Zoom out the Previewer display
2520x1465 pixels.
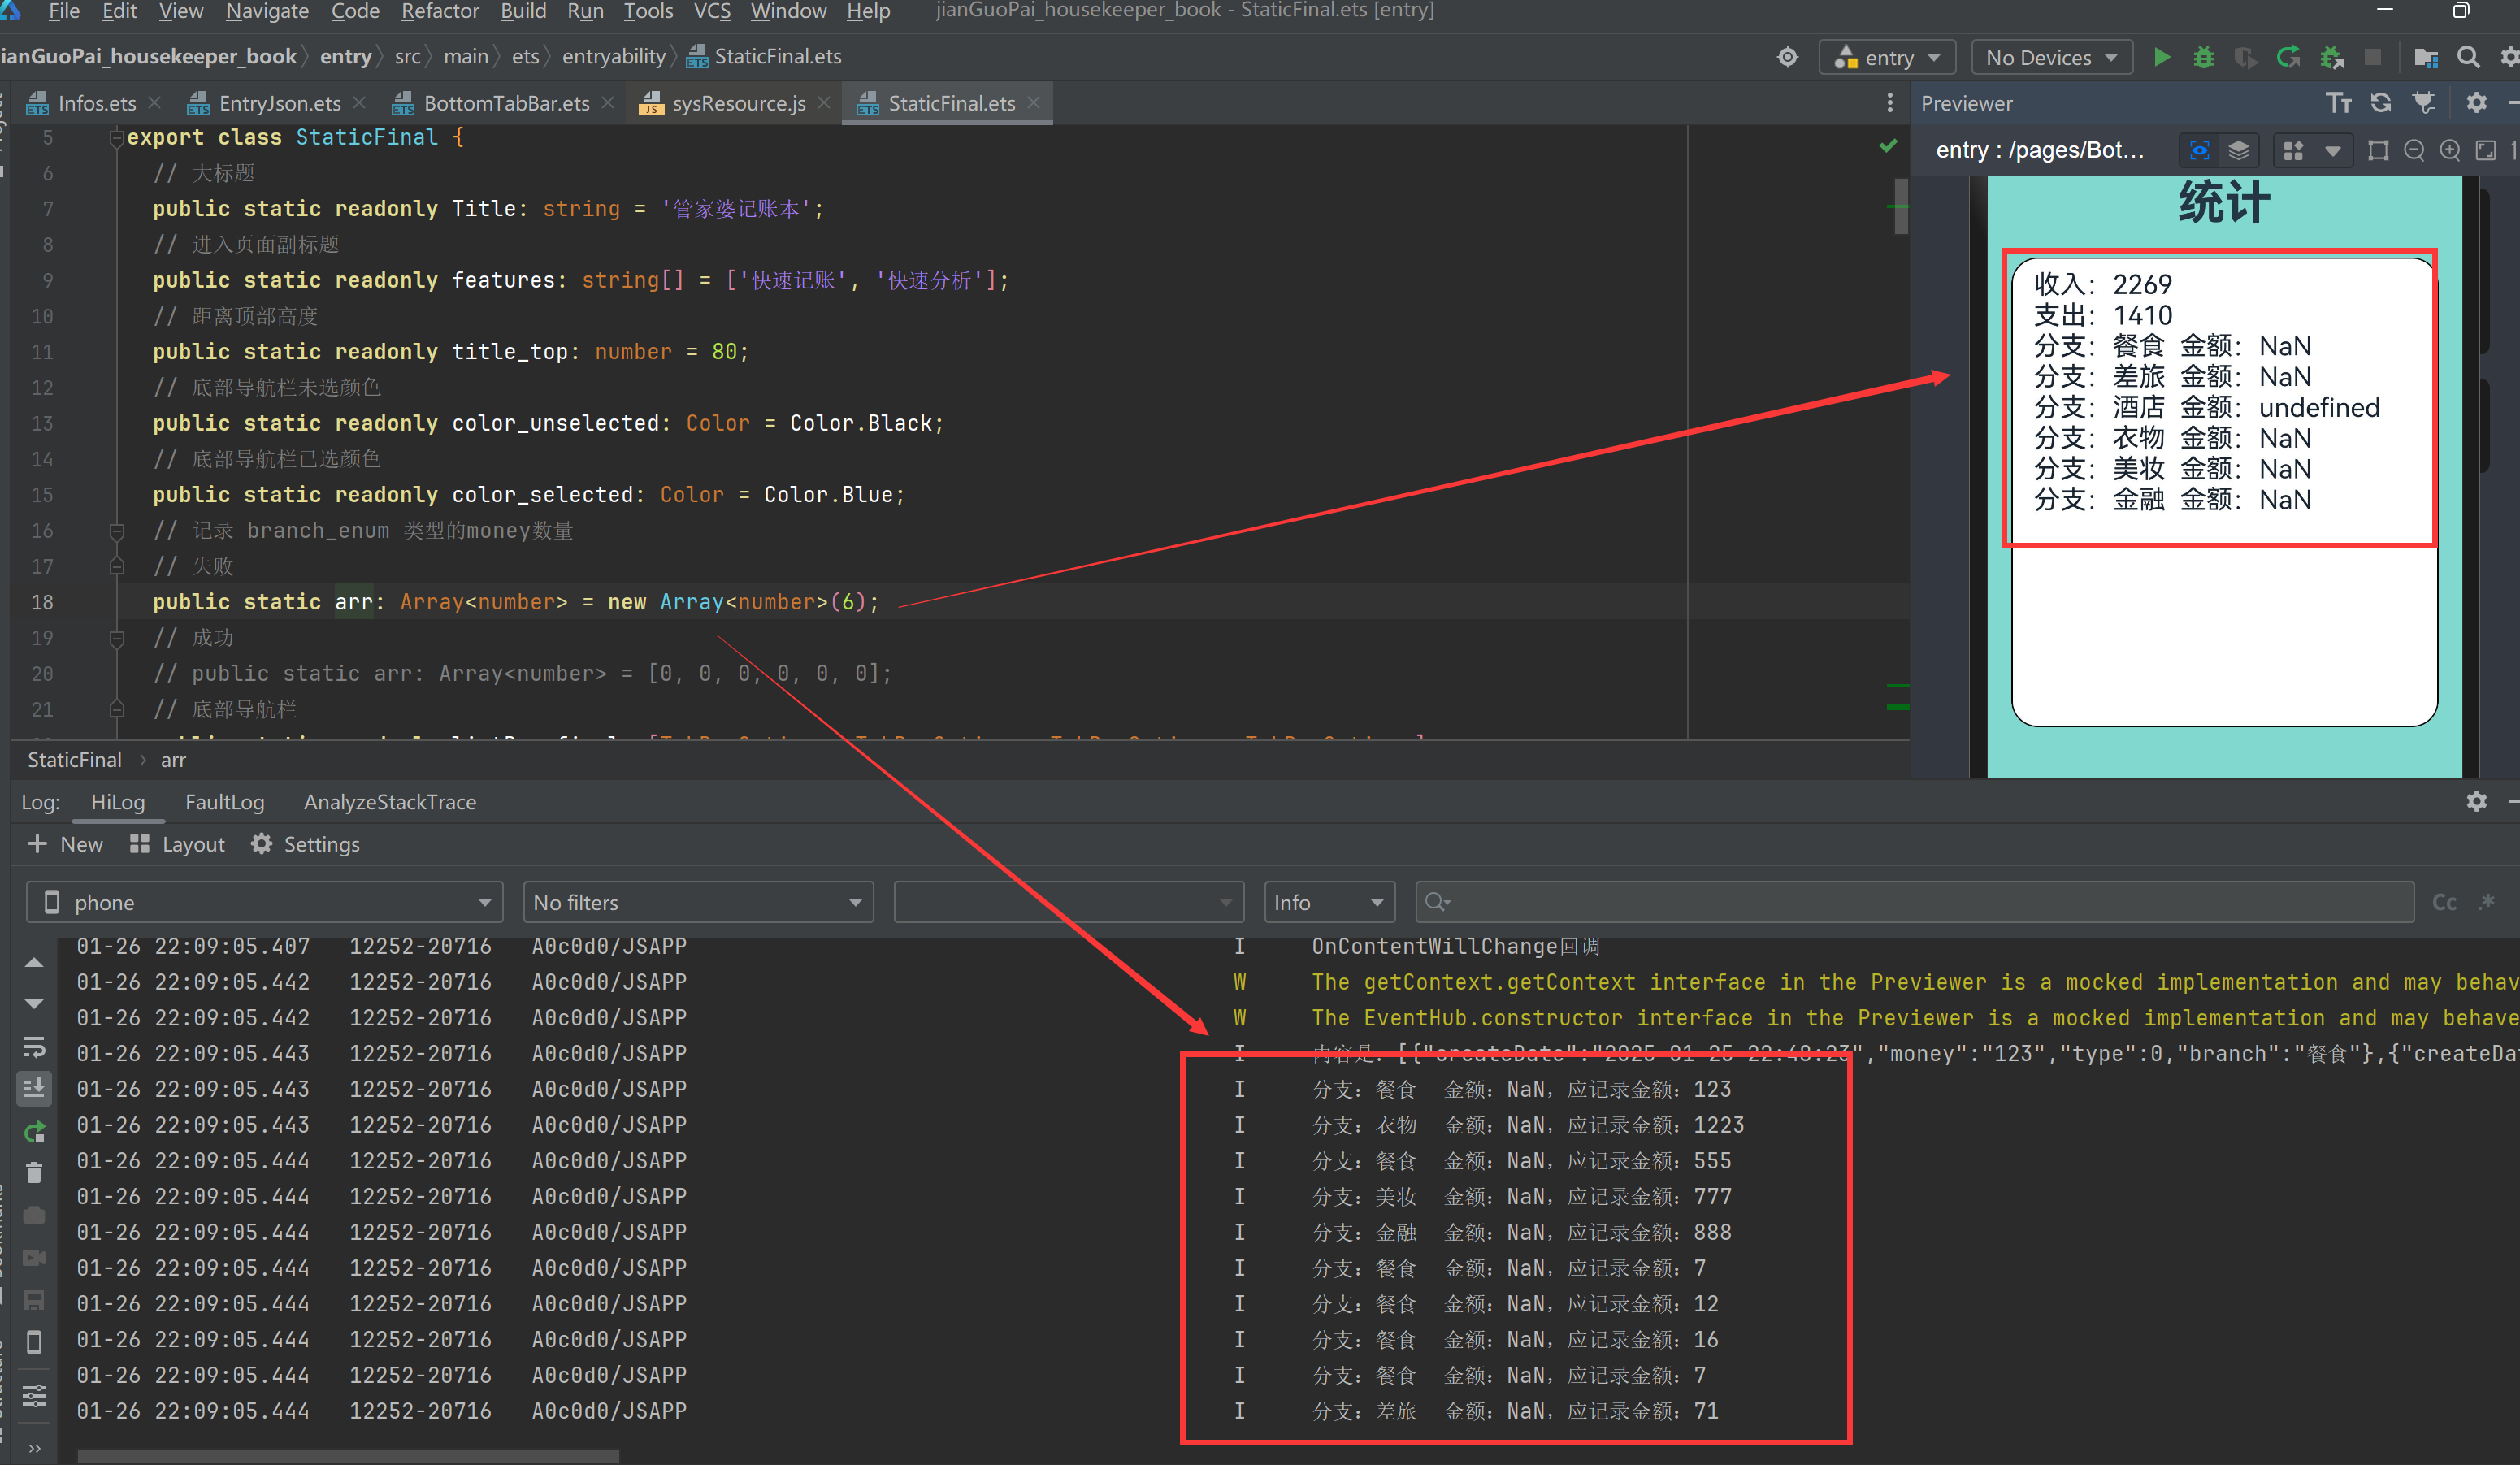click(x=2414, y=150)
